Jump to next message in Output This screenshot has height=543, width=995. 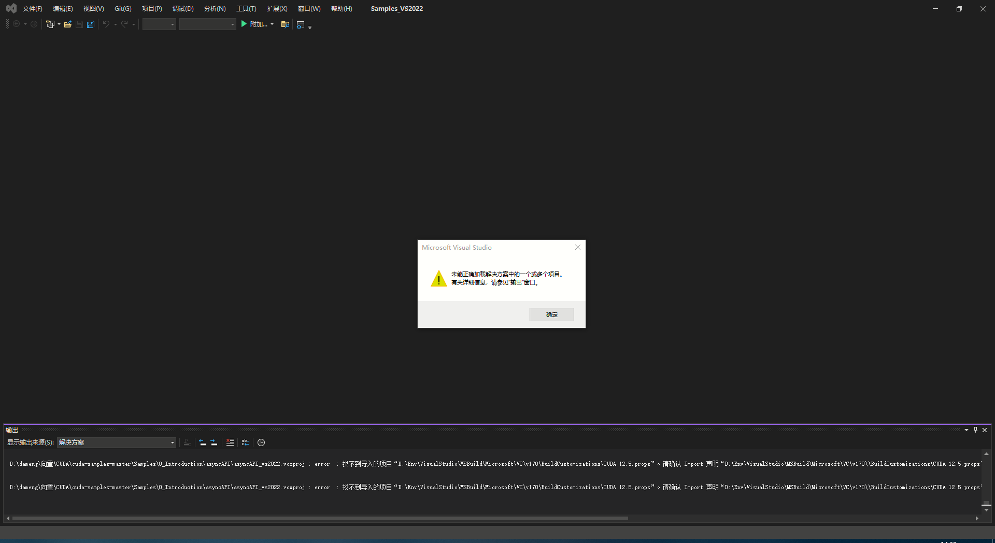(x=214, y=442)
